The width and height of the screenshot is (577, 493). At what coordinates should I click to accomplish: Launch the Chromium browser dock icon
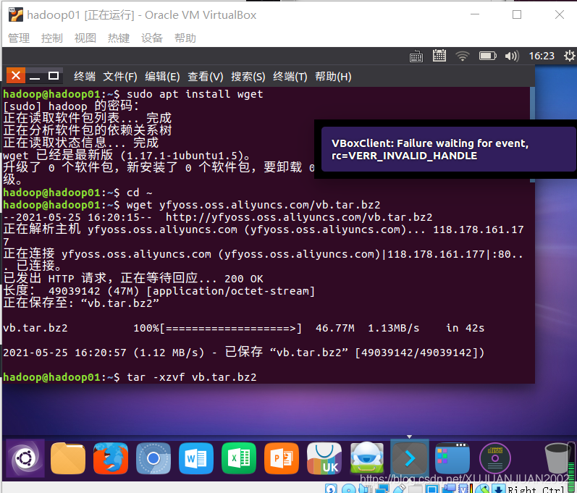click(153, 458)
